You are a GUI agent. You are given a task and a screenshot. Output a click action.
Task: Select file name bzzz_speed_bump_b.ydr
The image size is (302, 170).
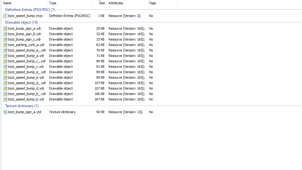pos(26,100)
